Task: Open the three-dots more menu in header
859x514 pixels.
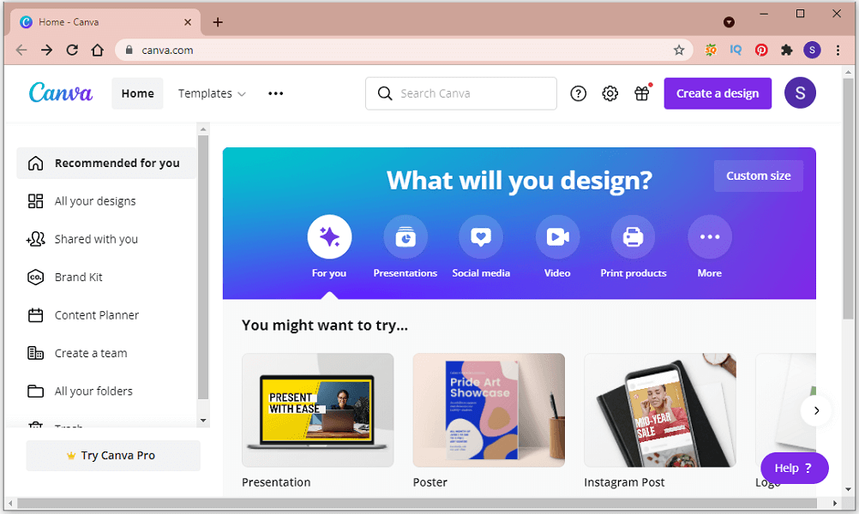Action: (x=275, y=93)
